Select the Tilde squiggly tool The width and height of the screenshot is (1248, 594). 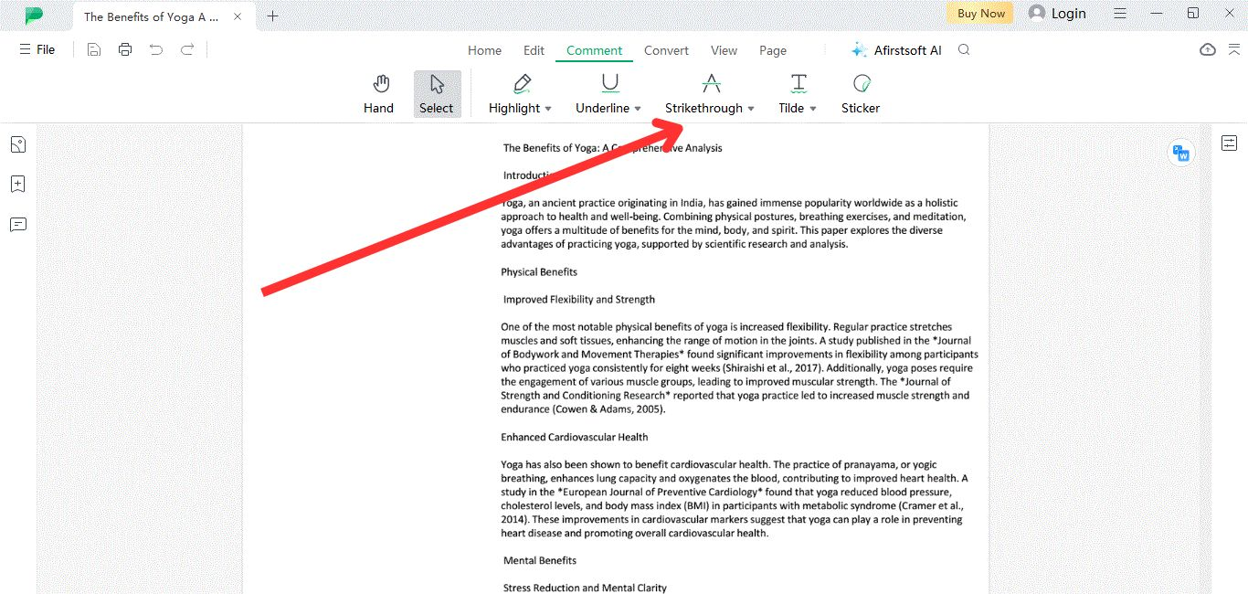coord(791,95)
